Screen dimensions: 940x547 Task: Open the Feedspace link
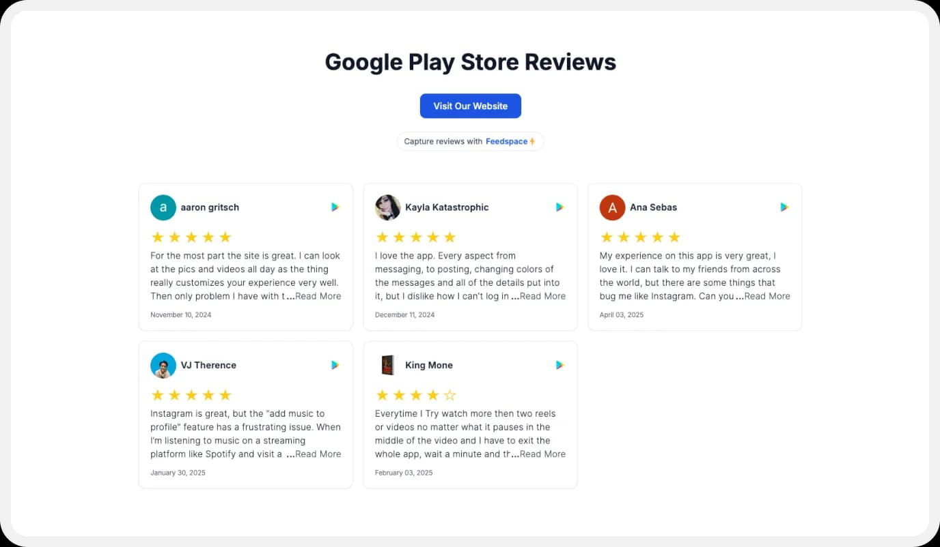[507, 141]
